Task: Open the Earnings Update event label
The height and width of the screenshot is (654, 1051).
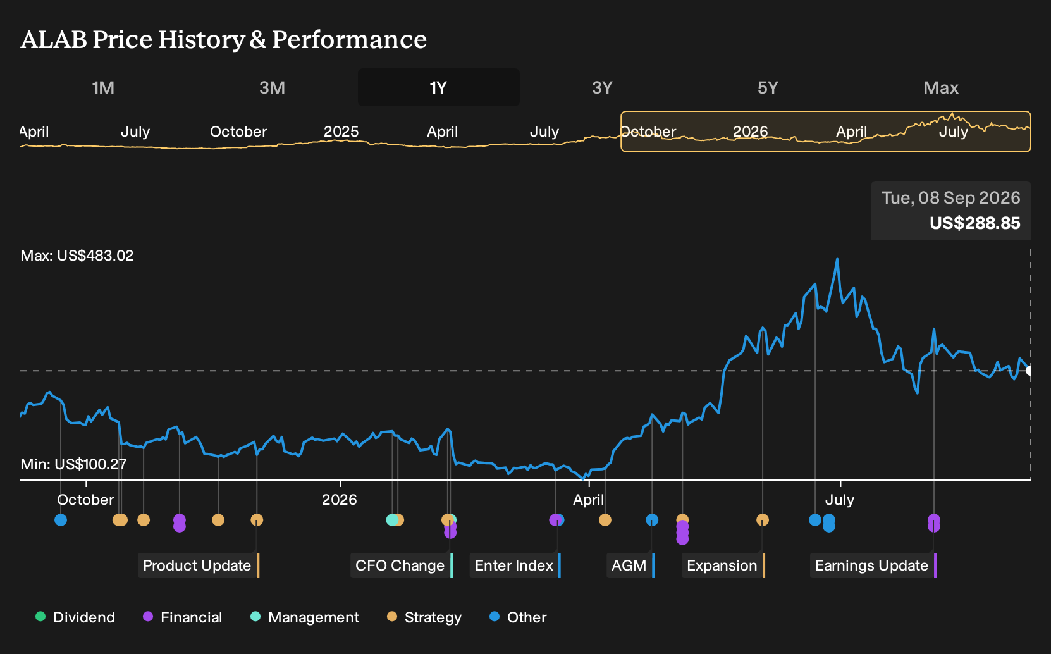Action: pyautogui.click(x=873, y=565)
